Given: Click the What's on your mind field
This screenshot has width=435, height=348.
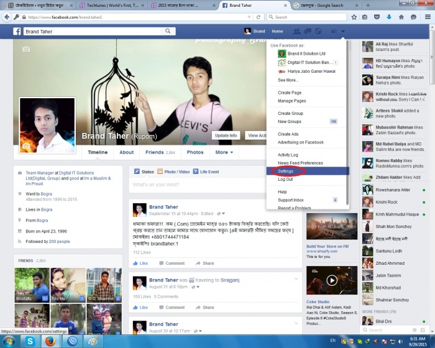Looking at the screenshot, I should coord(198,185).
